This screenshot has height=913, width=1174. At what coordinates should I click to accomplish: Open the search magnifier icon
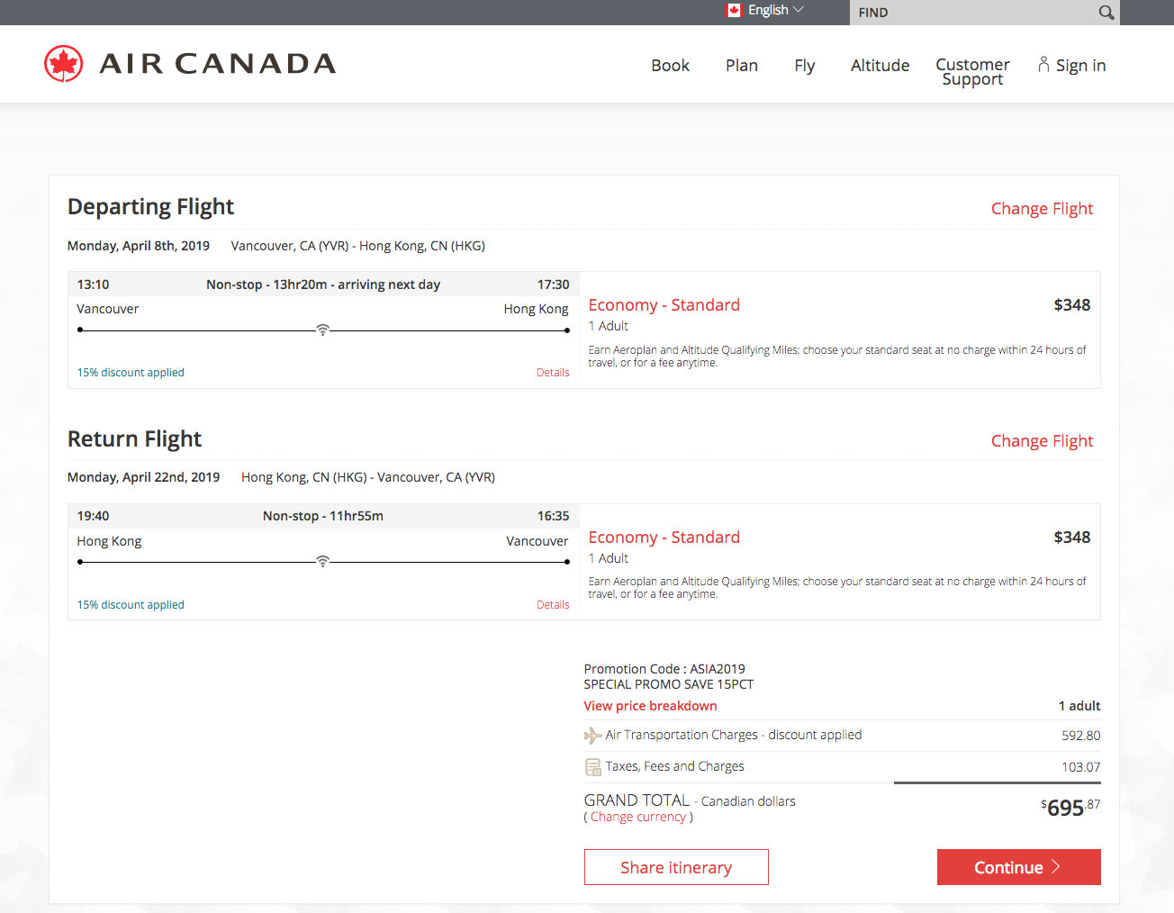(x=1106, y=12)
